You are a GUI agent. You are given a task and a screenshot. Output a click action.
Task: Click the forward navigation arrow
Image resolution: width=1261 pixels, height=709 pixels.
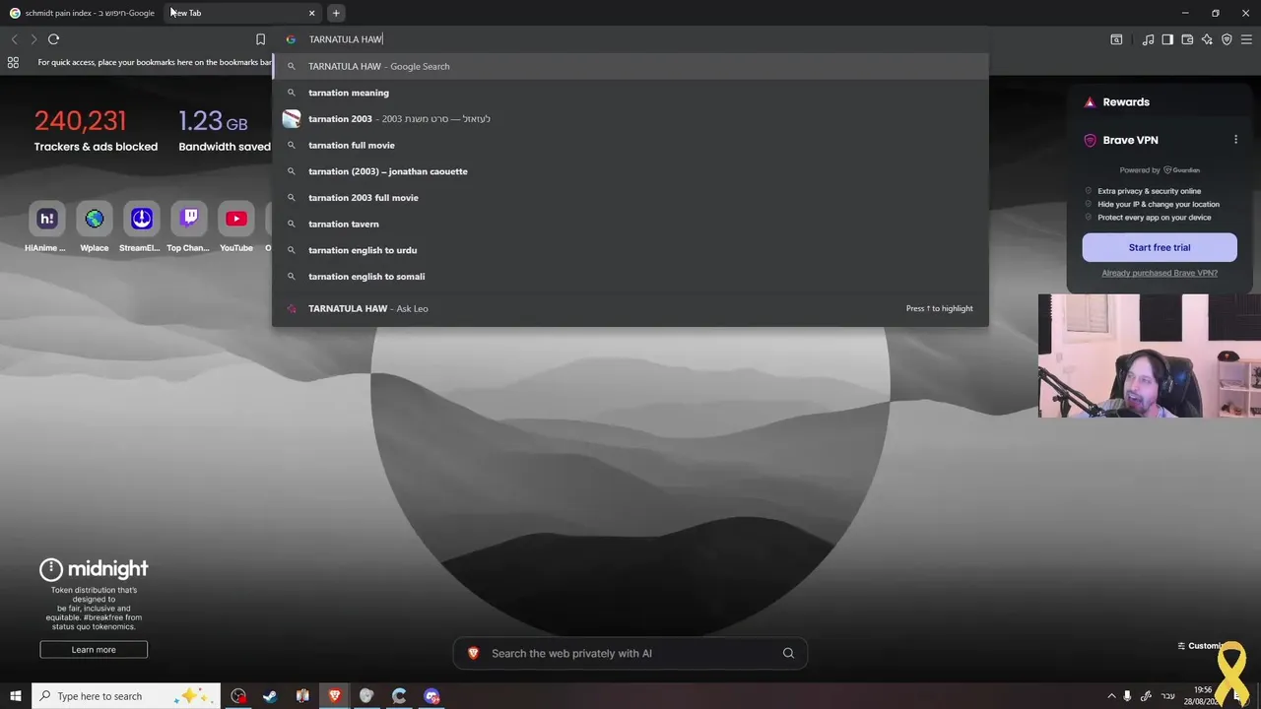coord(33,39)
